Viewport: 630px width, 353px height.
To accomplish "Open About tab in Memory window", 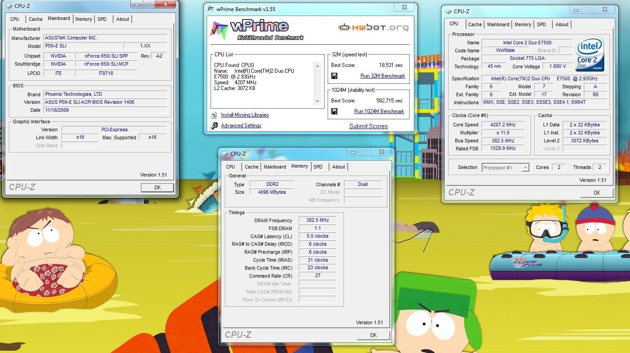I will point(339,167).
